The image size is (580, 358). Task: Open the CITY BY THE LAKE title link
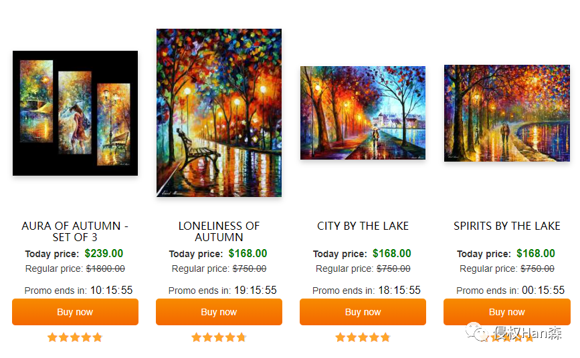point(363,226)
